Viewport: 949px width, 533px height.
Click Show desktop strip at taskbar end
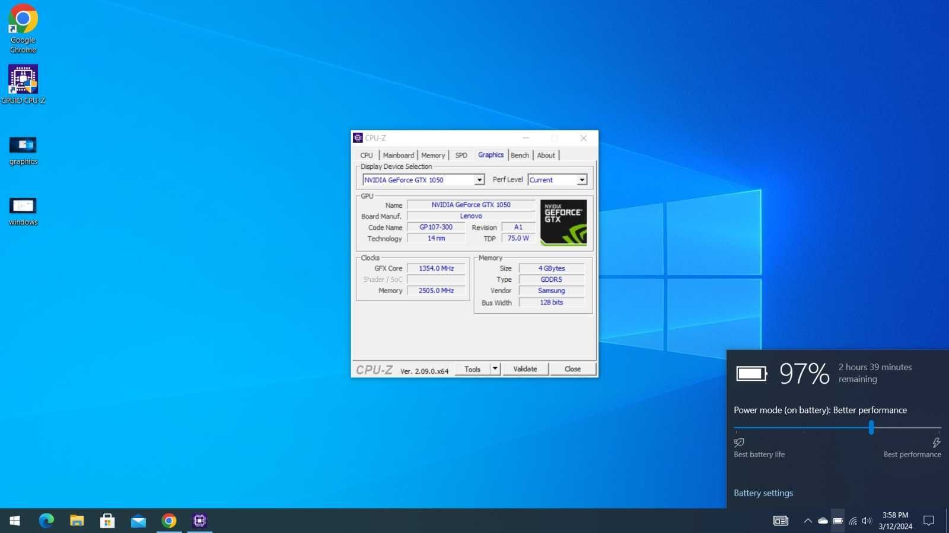947,521
